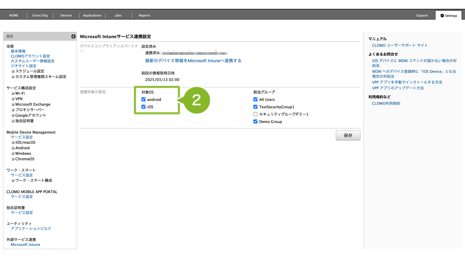Open VPP アプリのアップデート方法 link
This screenshot has width=465, height=261.
coord(398,88)
